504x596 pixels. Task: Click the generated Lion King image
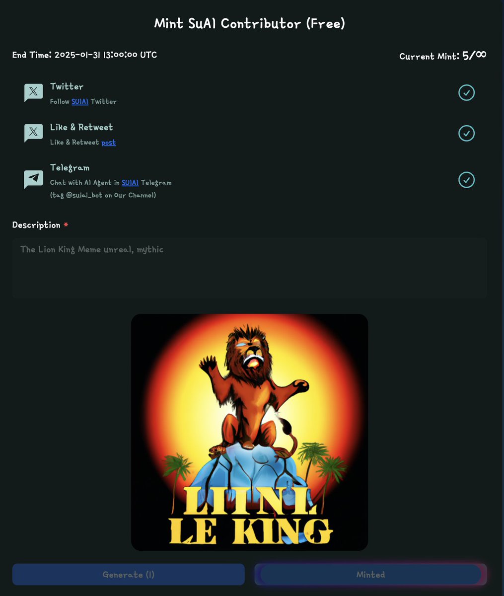(x=249, y=432)
